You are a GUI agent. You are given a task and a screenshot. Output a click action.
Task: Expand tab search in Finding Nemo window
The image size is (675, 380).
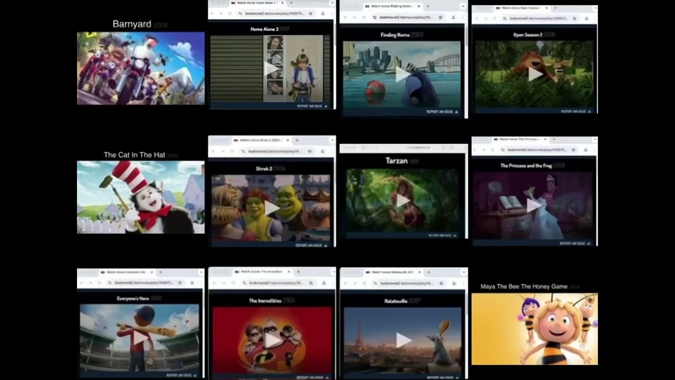462,6
